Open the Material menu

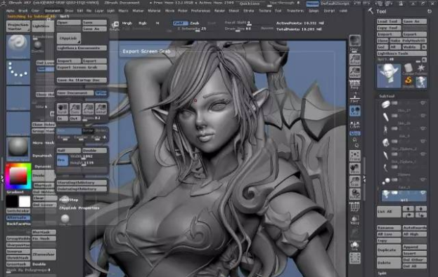(x=154, y=11)
